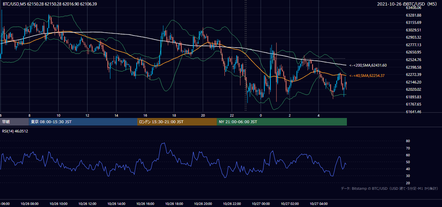Click price axis value 63029.51
Screen dimensions: 442x207
click(413, 30)
